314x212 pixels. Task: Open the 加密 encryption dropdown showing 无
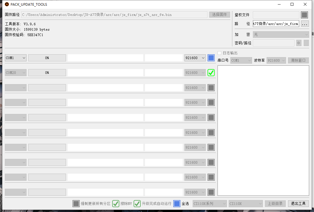click(x=281, y=34)
